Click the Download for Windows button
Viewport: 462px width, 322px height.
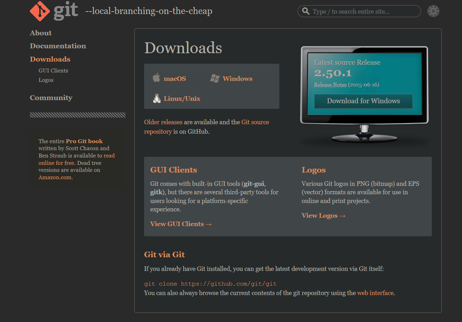363,101
